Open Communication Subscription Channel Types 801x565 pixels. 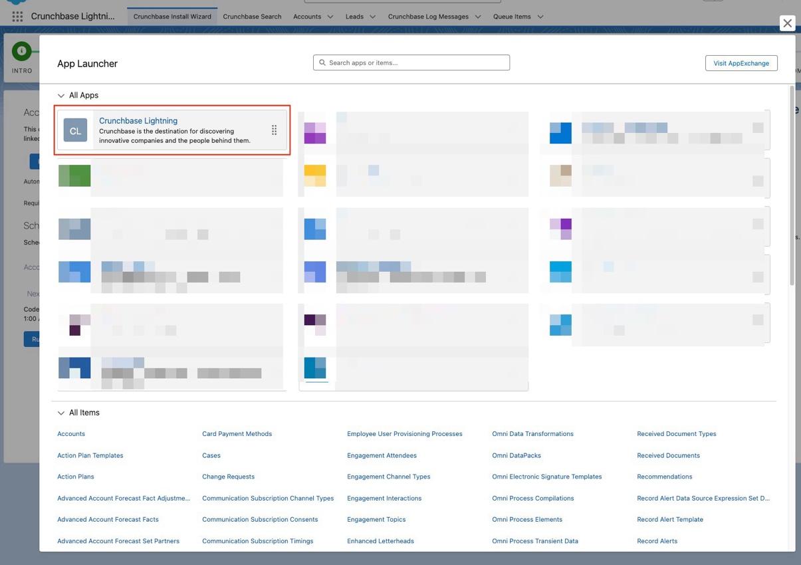[268, 498]
